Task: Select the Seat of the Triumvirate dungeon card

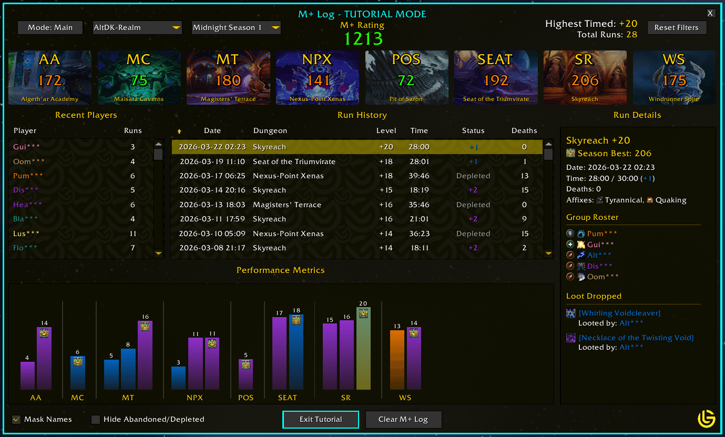Action: tap(496, 78)
